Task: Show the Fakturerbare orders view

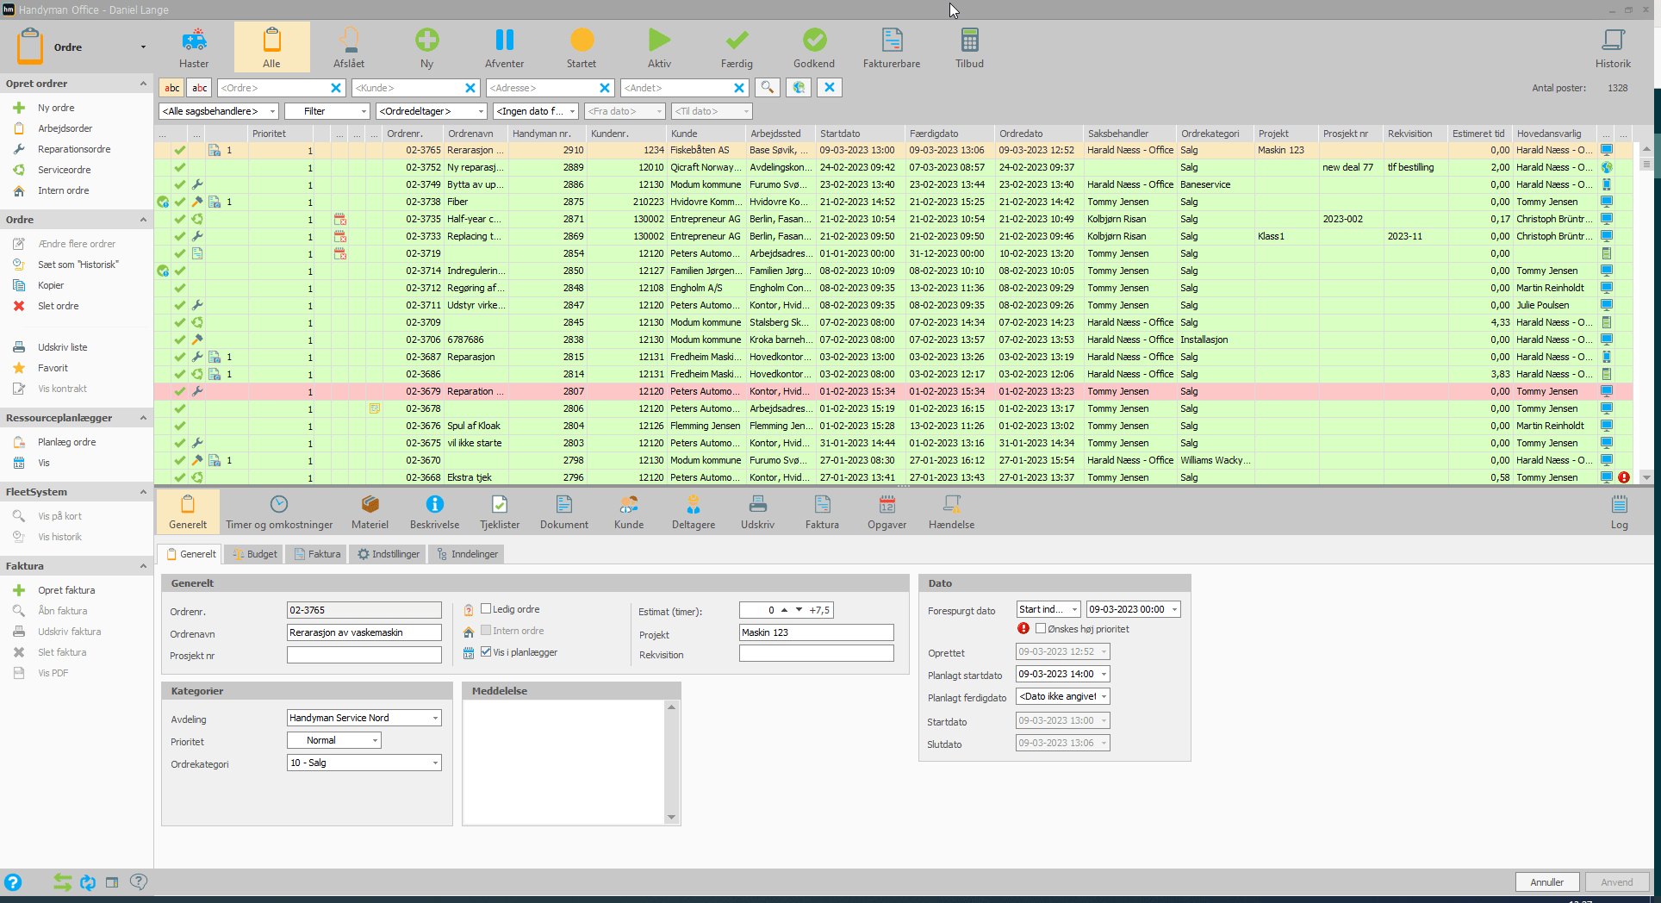Action: click(891, 47)
